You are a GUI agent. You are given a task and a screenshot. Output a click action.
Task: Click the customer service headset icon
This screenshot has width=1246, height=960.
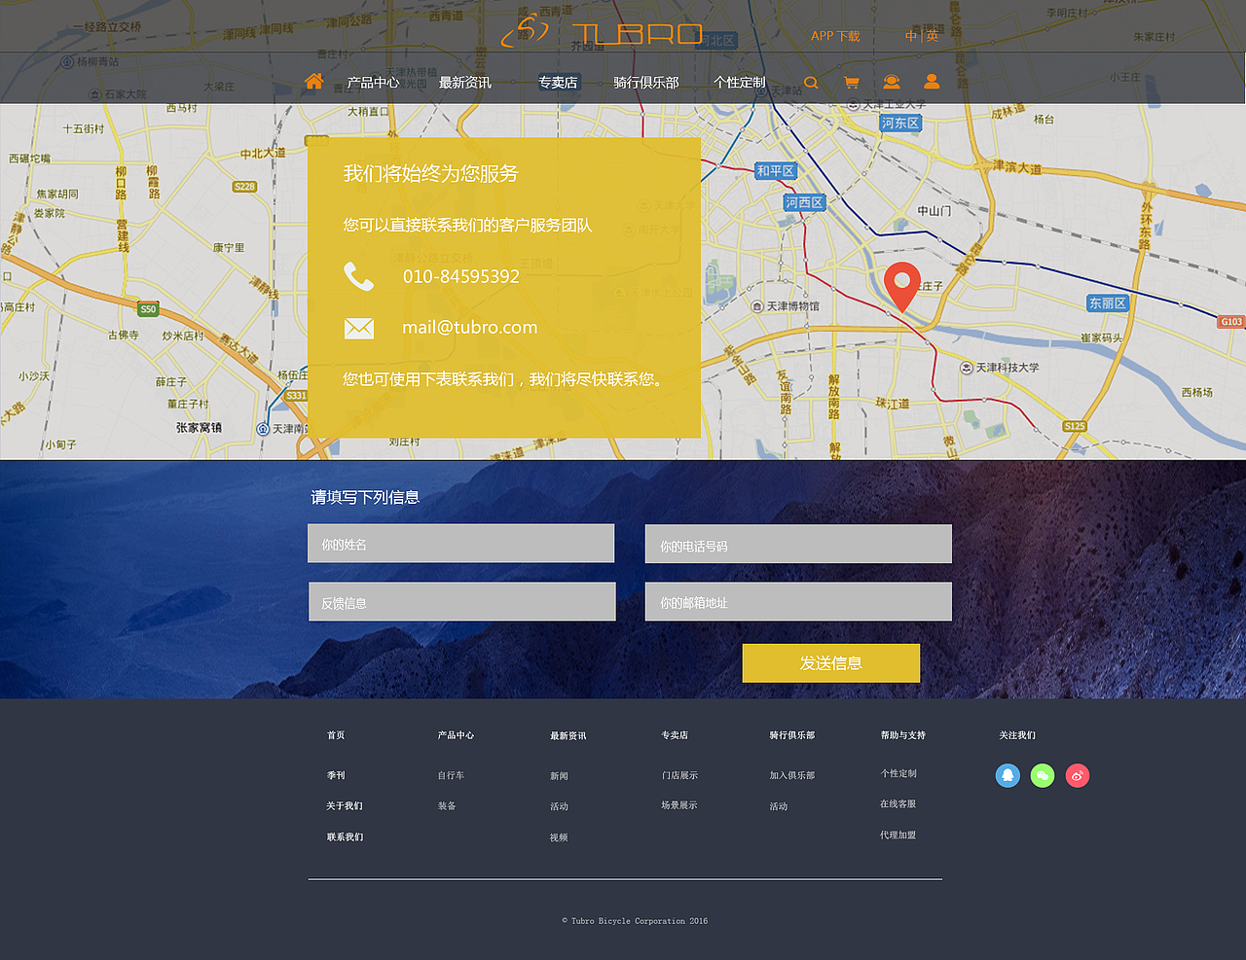(x=892, y=82)
